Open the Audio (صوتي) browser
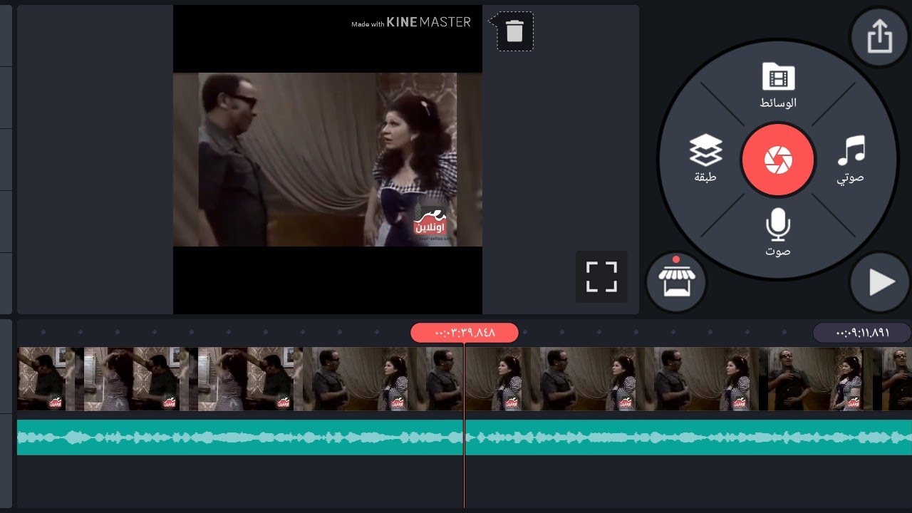 (x=851, y=159)
